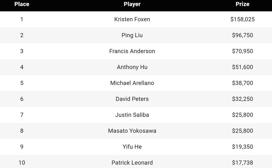Click on Patrick Leonard's name
This screenshot has width=272, height=168.
pos(132,163)
